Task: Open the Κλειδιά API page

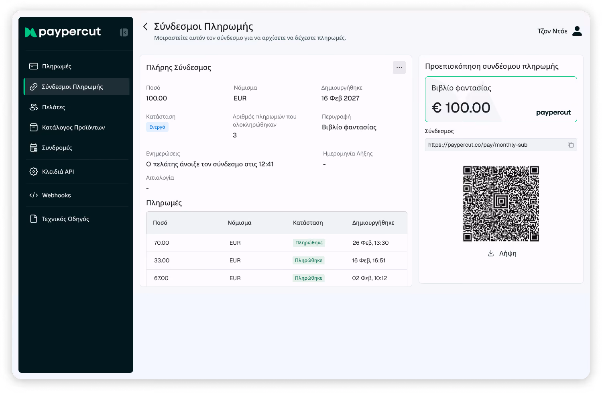Action: pyautogui.click(x=76, y=172)
